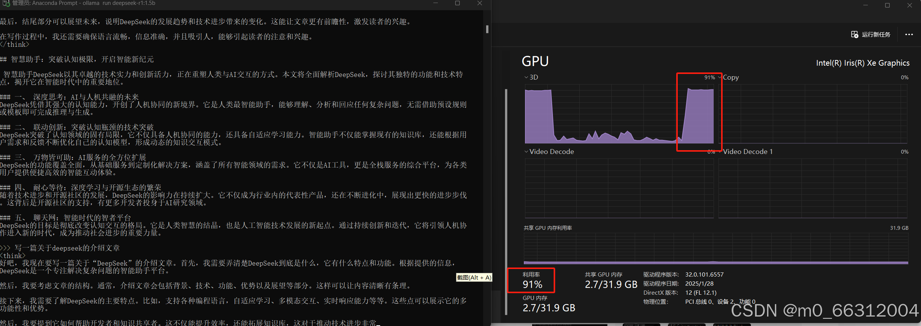The image size is (921, 326).
Task: Open the Video Decode engine dropdown
Action: 526,152
